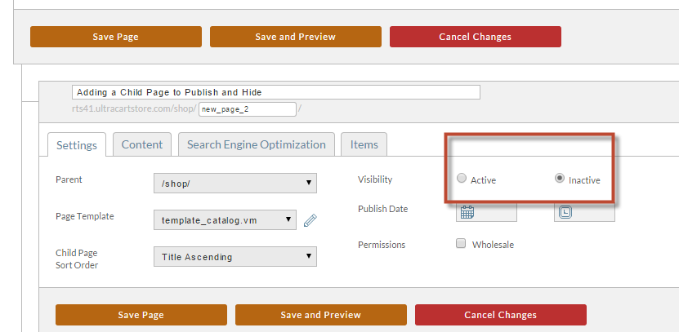Click the Permissions label
The image size is (679, 332).
[382, 245]
